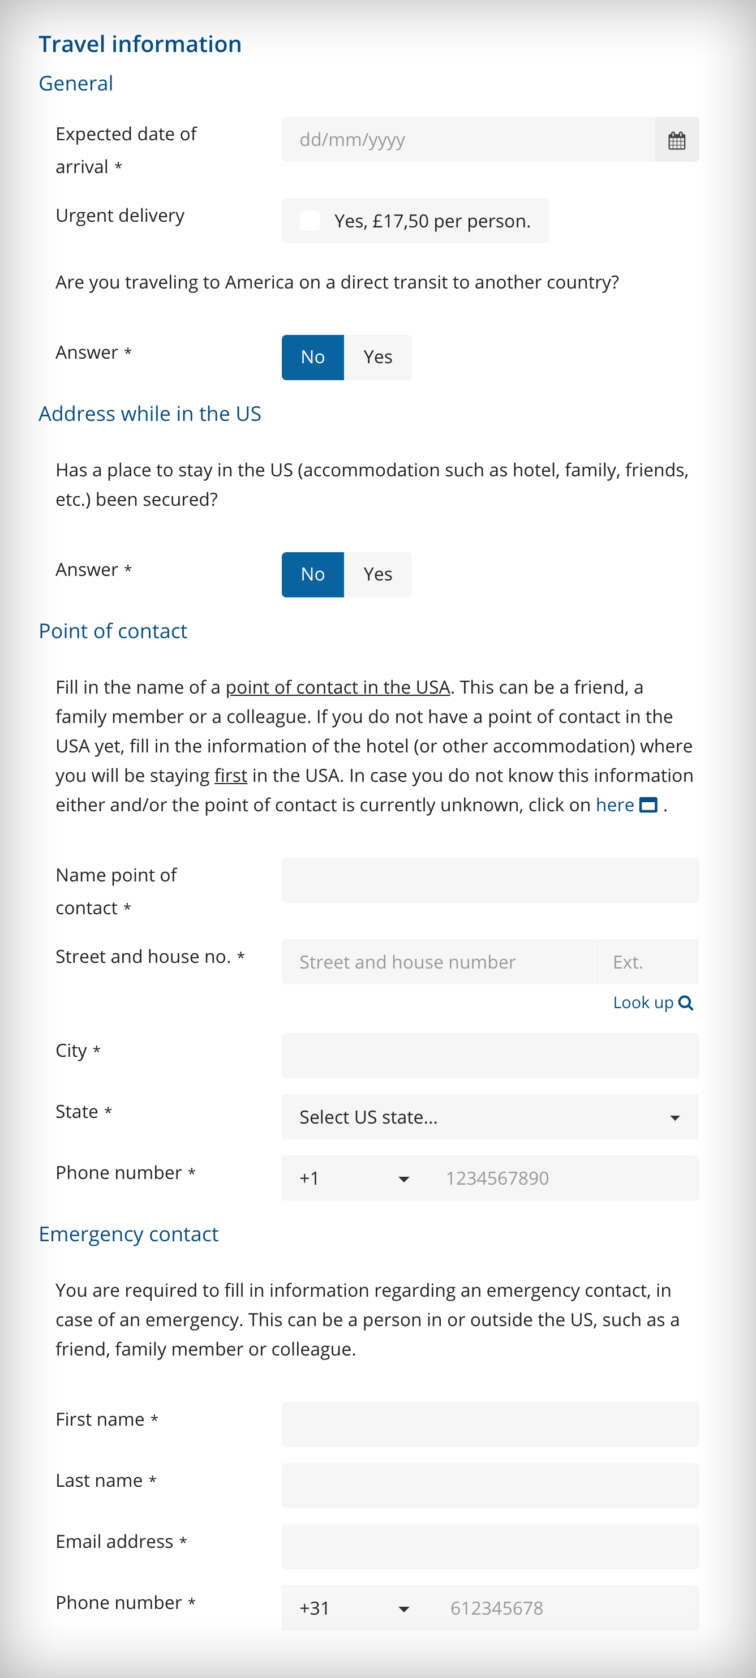Click the small window icon beside "here"
Screen dimensions: 756x1678
click(649, 805)
